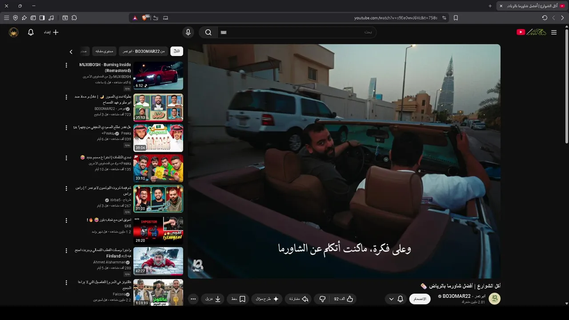Select the 'محتوى مشابه' filter chip
Screen dimensions: 569x320
pyautogui.click(x=104, y=51)
